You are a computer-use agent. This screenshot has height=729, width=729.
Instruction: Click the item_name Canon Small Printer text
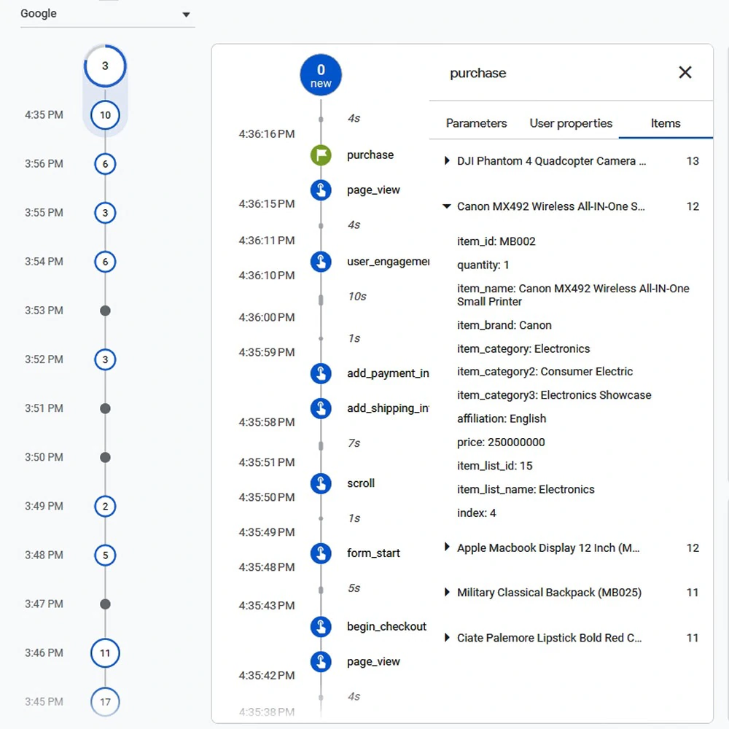pyautogui.click(x=573, y=295)
